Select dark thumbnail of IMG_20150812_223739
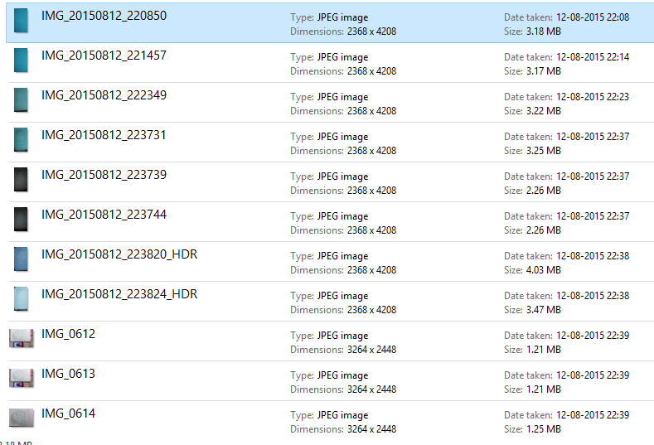The height and width of the screenshot is (445, 654). pos(21,180)
